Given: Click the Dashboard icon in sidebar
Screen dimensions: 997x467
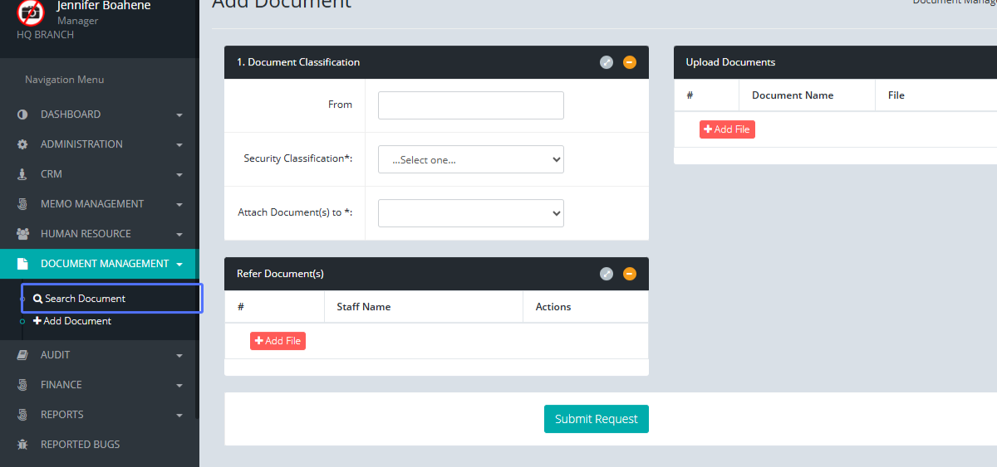Looking at the screenshot, I should tap(22, 114).
